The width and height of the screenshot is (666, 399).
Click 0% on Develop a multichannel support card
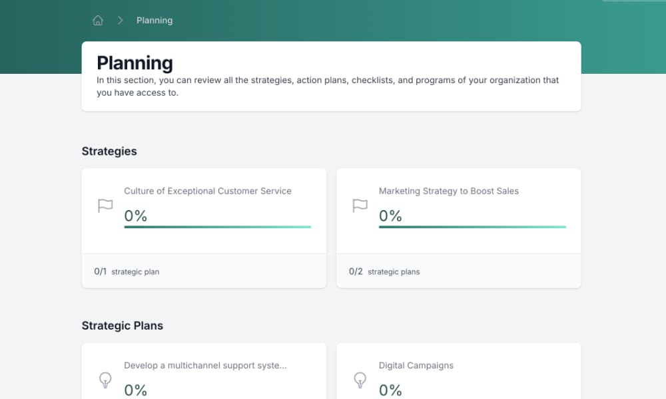click(135, 390)
